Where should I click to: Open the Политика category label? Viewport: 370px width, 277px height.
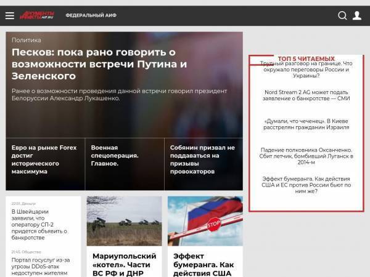coord(26,40)
